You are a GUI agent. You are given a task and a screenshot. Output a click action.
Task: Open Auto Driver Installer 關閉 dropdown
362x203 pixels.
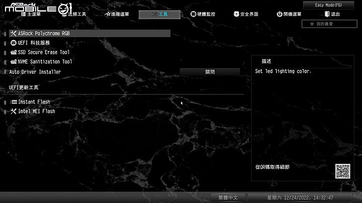210,72
